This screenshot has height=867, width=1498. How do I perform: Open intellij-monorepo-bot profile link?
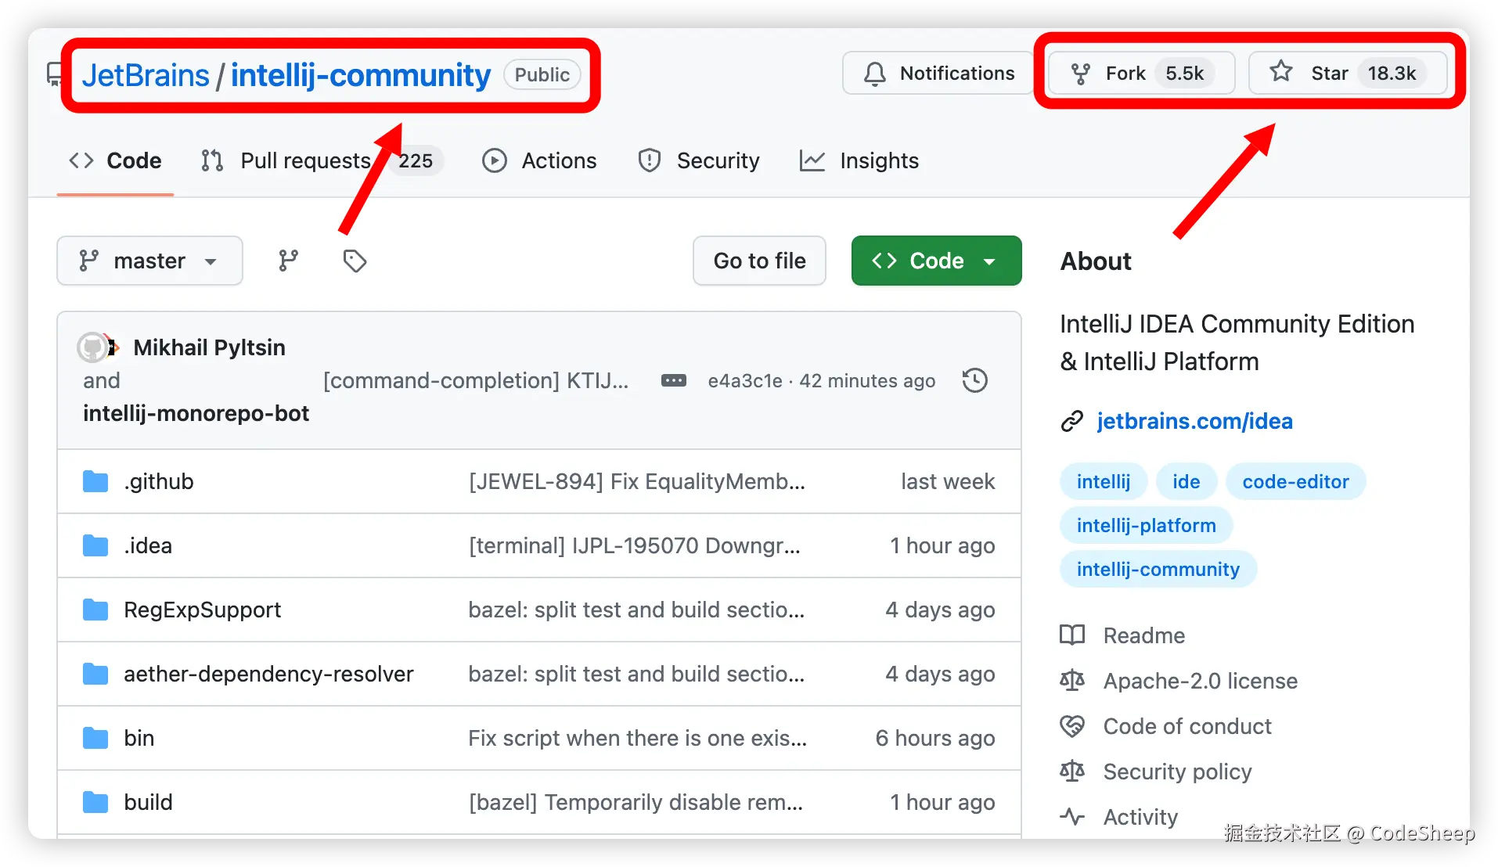pos(196,413)
